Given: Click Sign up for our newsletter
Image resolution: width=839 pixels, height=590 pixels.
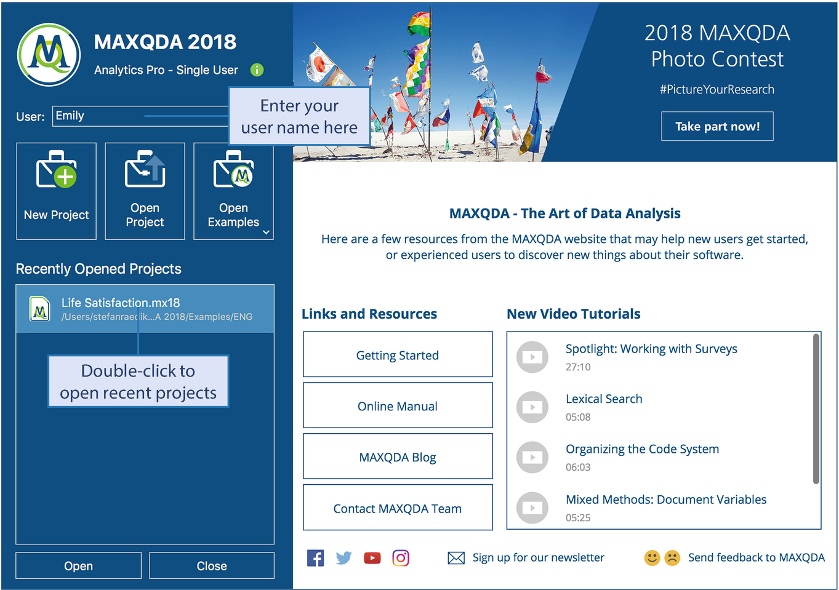Looking at the screenshot, I should tap(539, 557).
